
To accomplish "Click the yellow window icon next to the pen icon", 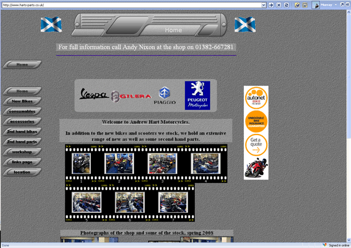I will point(305,5).
